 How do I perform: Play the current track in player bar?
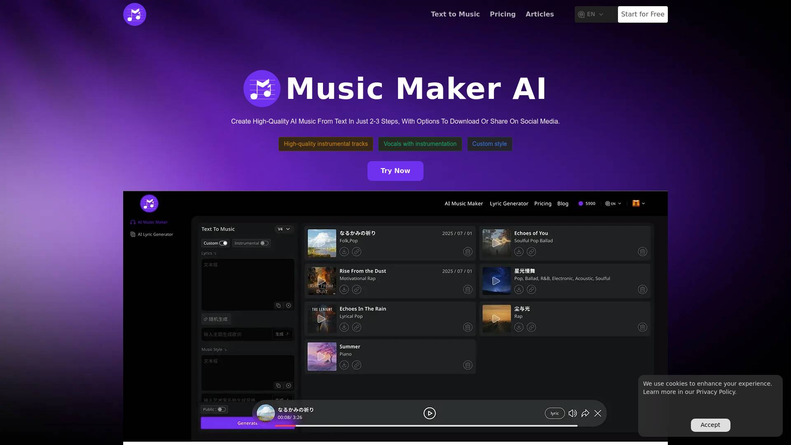[x=429, y=413]
